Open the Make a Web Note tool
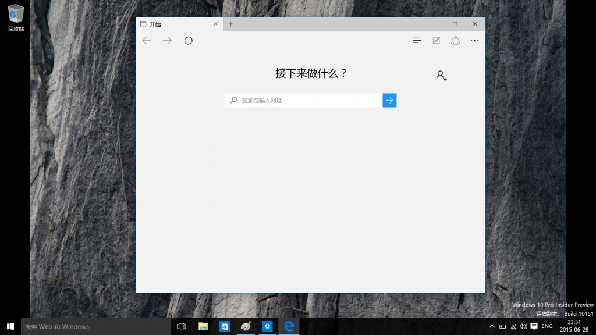The width and height of the screenshot is (596, 335). pos(437,40)
